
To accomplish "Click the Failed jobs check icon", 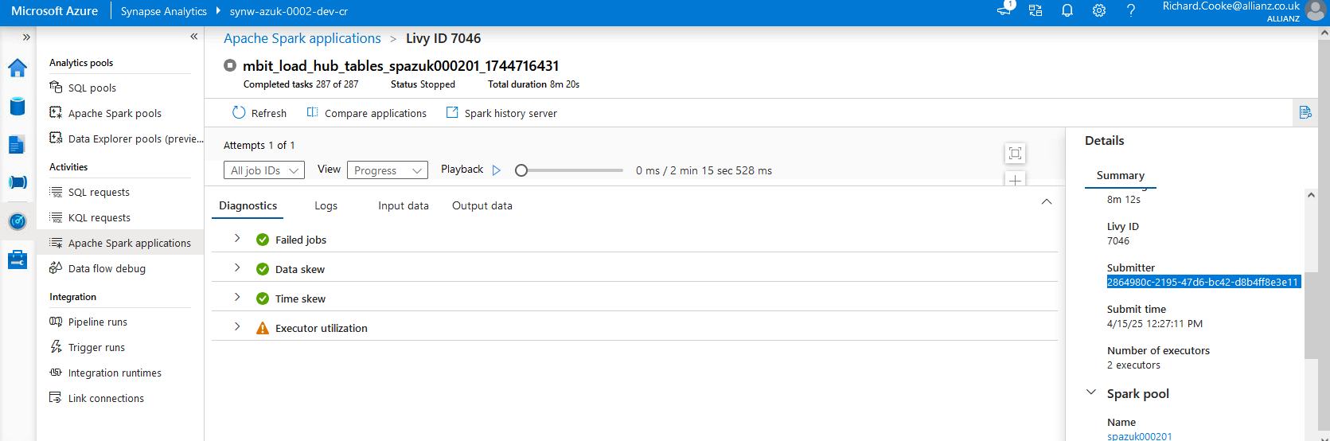I will point(263,240).
